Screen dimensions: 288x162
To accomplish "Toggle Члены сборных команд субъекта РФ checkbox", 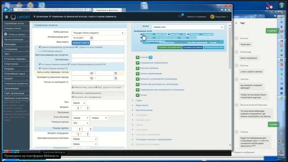I will [68, 64].
